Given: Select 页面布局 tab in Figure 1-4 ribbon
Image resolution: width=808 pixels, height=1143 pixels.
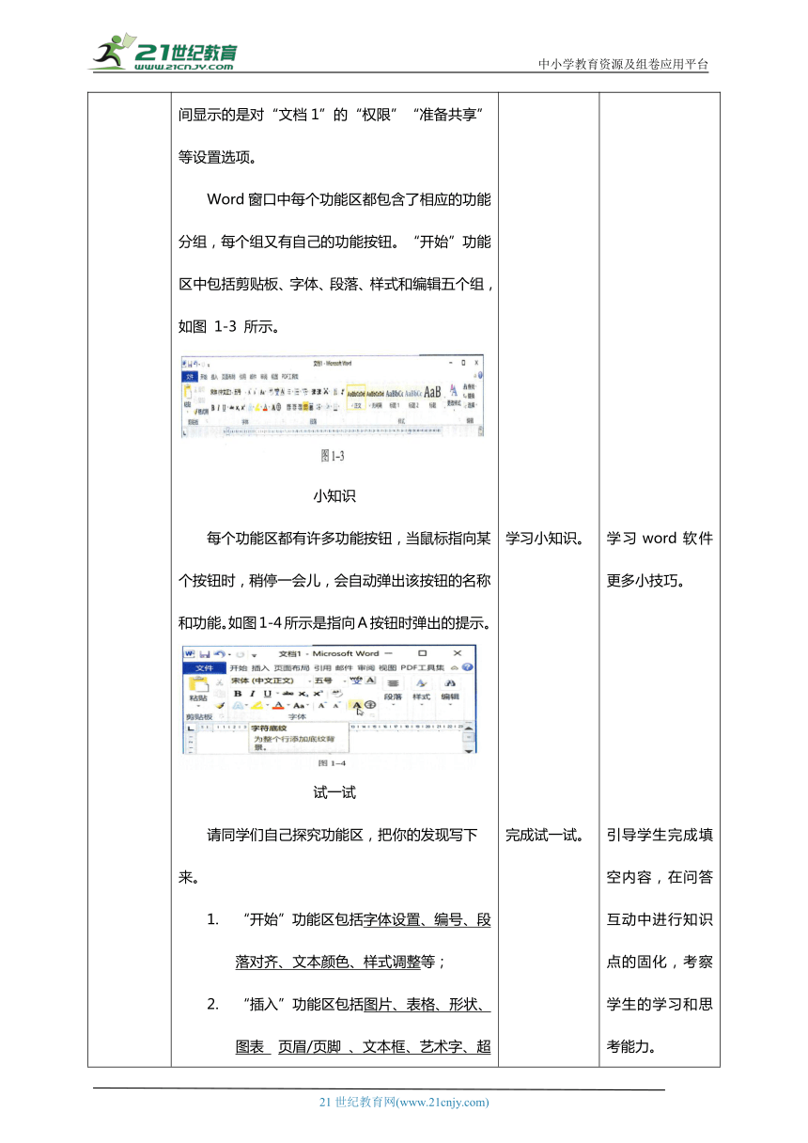Looking at the screenshot, I should click(290, 667).
